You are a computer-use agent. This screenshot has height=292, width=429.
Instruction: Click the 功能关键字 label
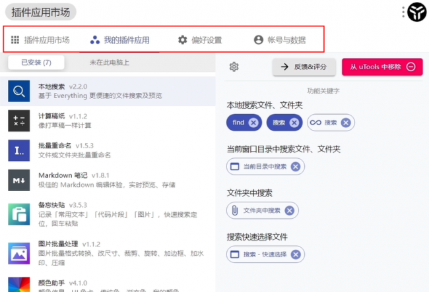(x=323, y=91)
